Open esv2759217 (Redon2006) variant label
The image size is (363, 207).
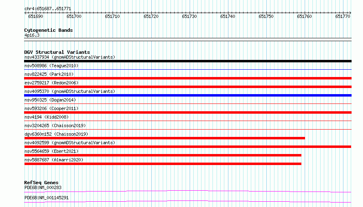click(x=51, y=83)
